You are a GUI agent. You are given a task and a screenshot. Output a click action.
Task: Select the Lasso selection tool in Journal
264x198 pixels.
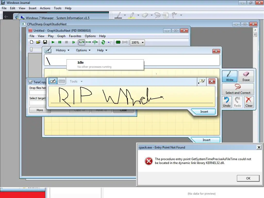point(158,15)
